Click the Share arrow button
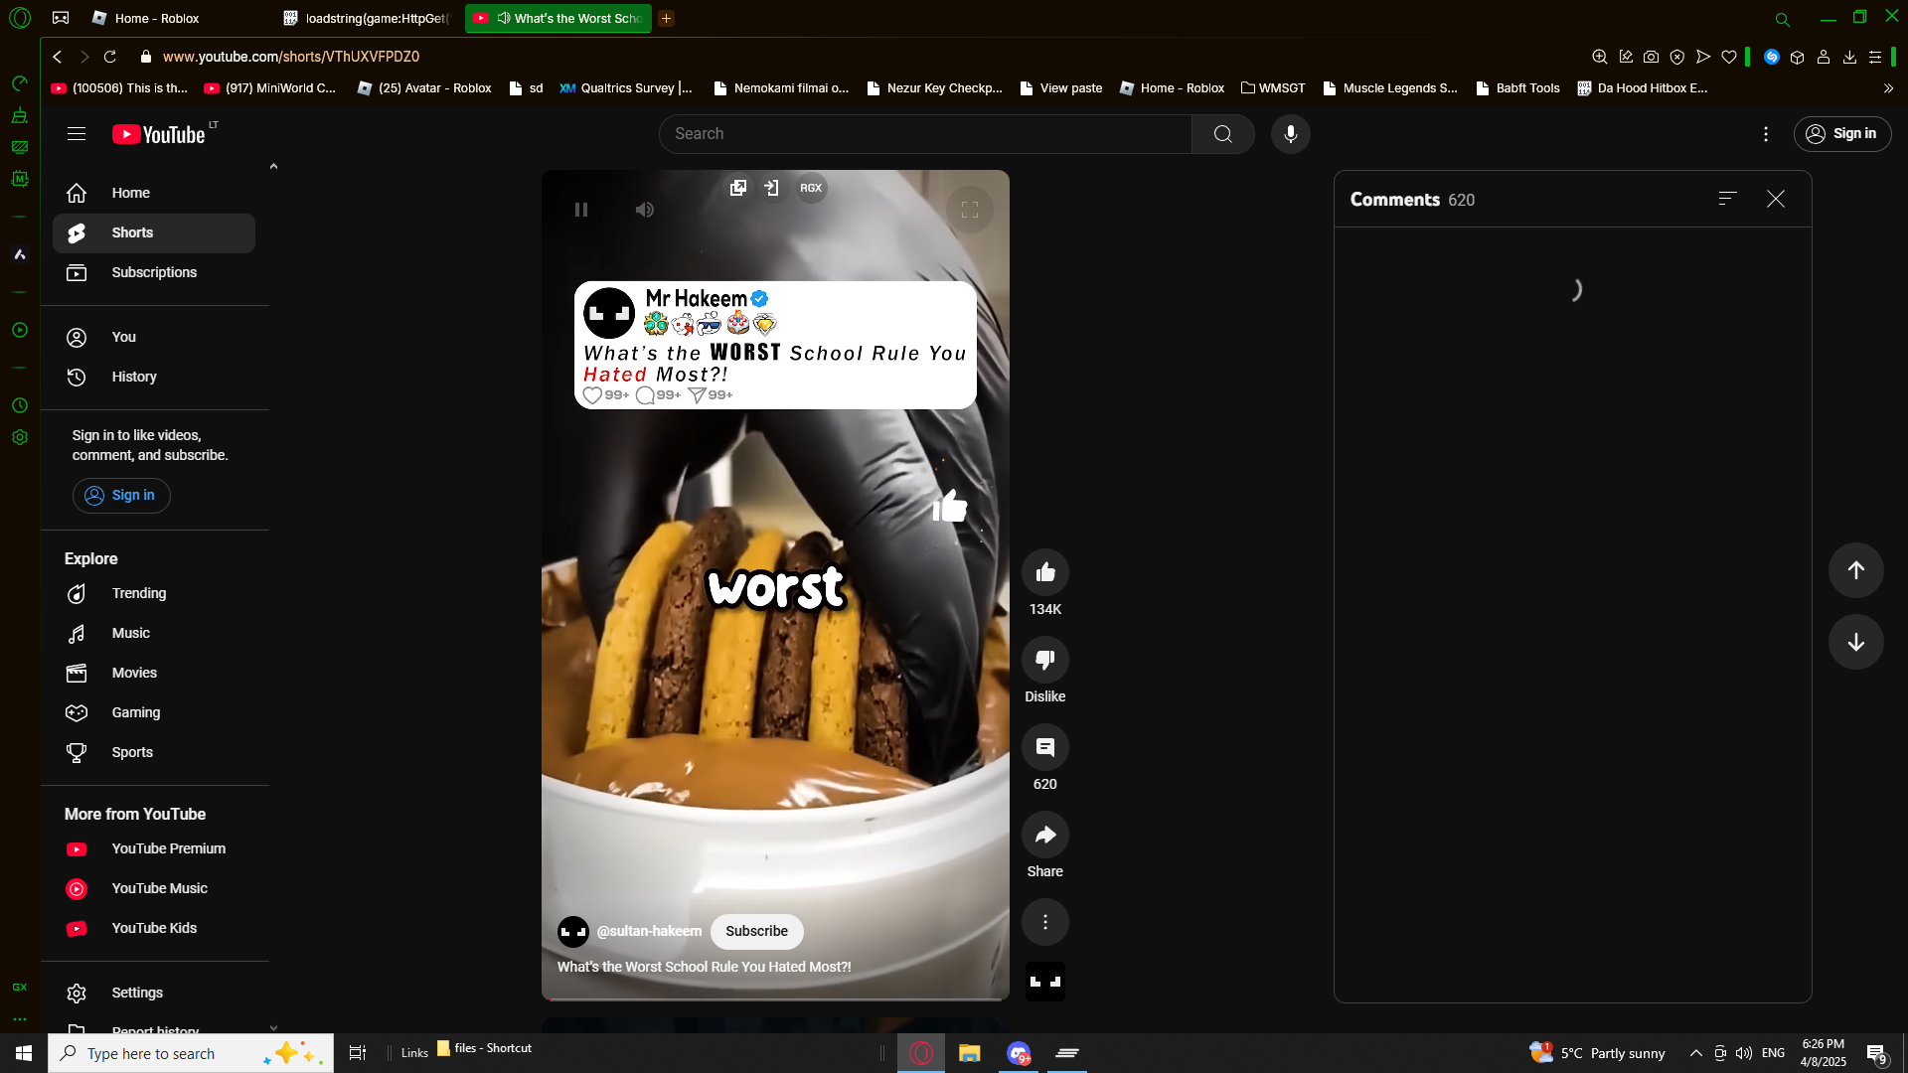 pyautogui.click(x=1044, y=835)
